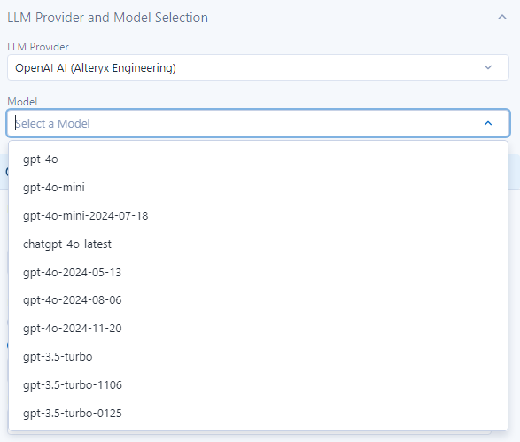Image resolution: width=520 pixels, height=442 pixels.
Task: Click the OpenAI AI (Alteryx Engineering) provider box
Action: click(258, 67)
